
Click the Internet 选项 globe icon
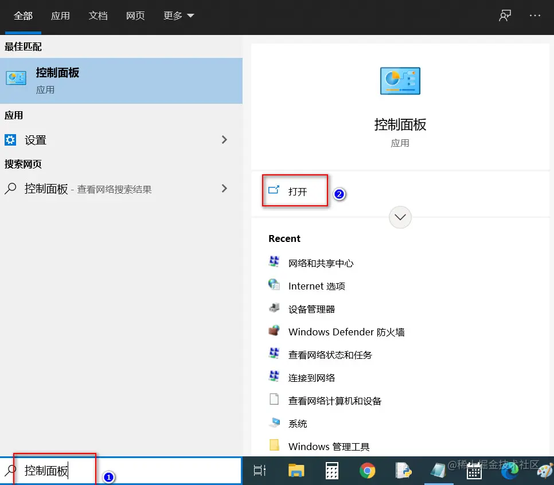[x=274, y=285]
